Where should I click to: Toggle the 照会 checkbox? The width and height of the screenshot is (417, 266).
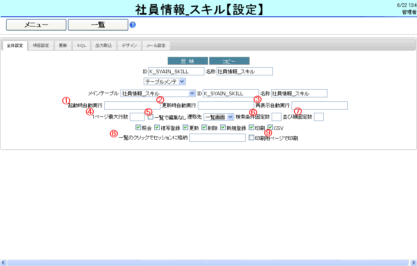click(x=138, y=128)
